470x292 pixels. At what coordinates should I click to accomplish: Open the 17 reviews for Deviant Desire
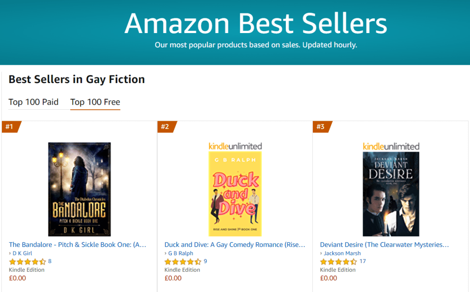pos(362,261)
